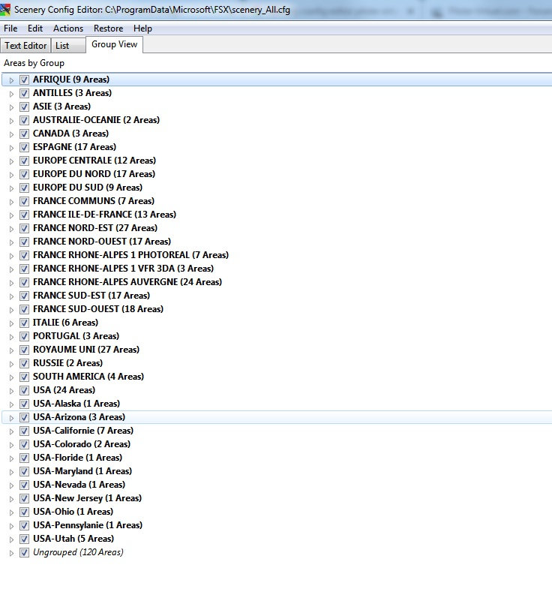The height and width of the screenshot is (592, 552).
Task: Click the Scenery Config Editor app icon
Action: click(x=5, y=10)
